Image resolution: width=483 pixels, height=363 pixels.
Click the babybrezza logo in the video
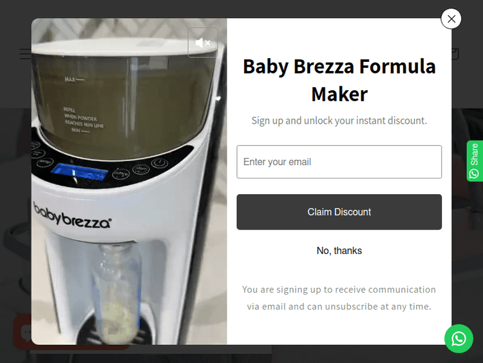72,216
